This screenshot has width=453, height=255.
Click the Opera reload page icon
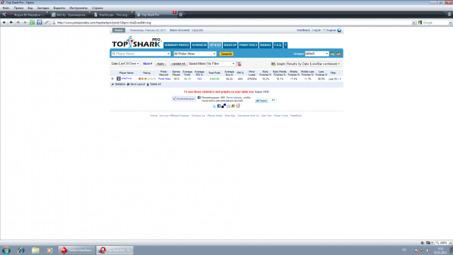pos(32,22)
